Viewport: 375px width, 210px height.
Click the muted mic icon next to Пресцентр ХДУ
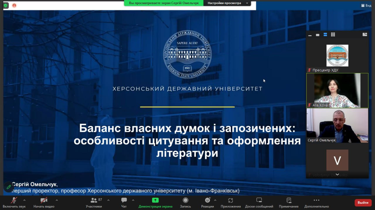tap(309, 70)
